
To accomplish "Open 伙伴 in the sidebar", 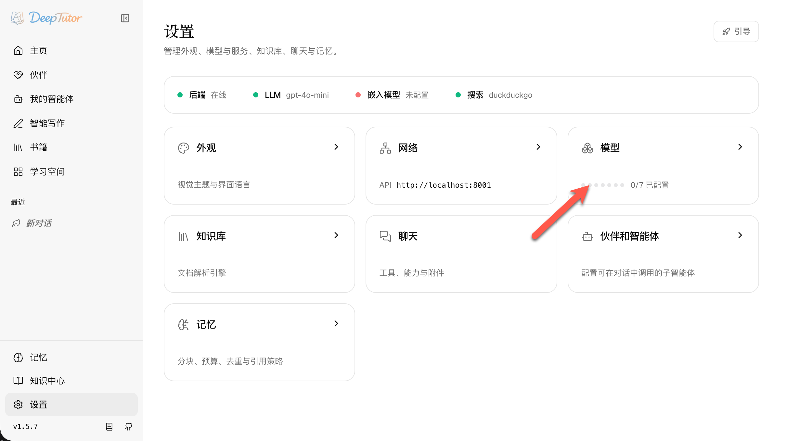I will tap(71, 75).
